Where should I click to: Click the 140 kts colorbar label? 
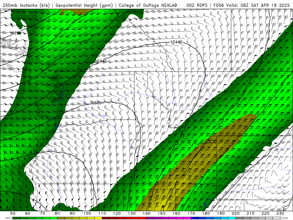coord(146,213)
